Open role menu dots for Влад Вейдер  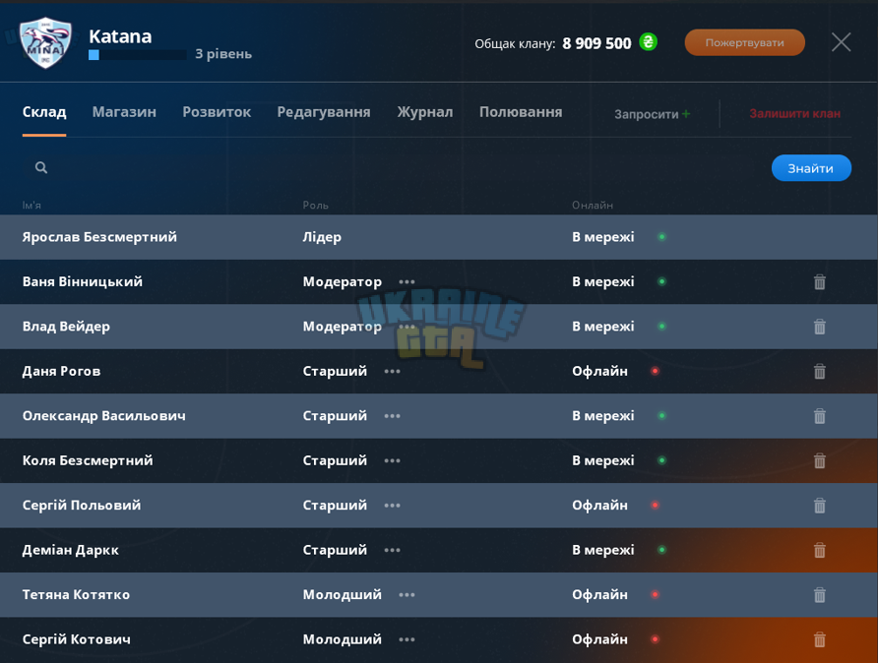pyautogui.click(x=408, y=327)
